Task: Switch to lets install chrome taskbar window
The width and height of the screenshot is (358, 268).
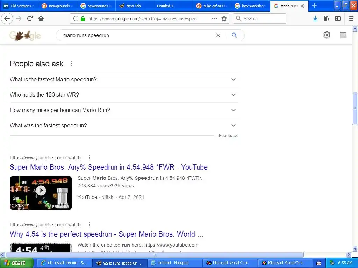Action: click(64, 263)
